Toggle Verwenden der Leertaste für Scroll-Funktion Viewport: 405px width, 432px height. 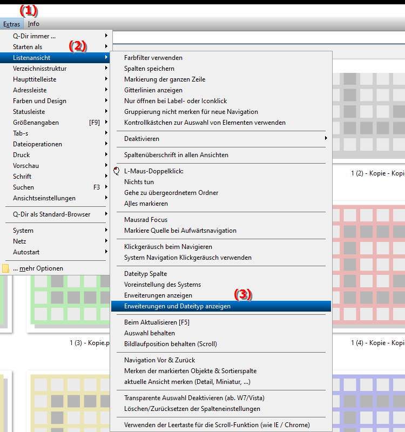(221, 425)
